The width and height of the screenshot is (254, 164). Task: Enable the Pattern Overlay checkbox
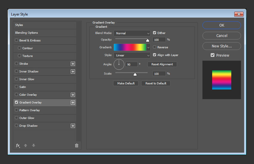click(x=16, y=110)
